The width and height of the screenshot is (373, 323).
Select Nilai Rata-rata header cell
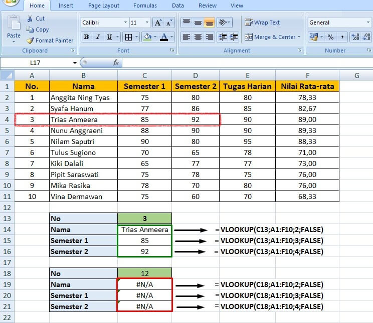307,86
